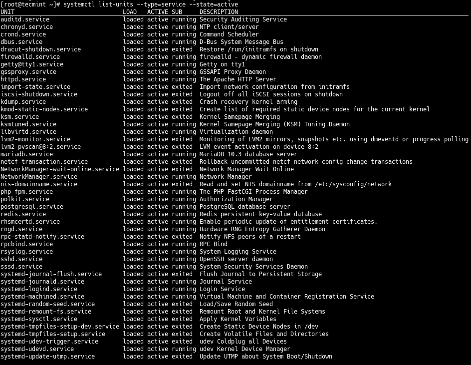This screenshot has height=365, width=471.
Task: Click the mariadb.service unit name
Action: click(x=26, y=154)
